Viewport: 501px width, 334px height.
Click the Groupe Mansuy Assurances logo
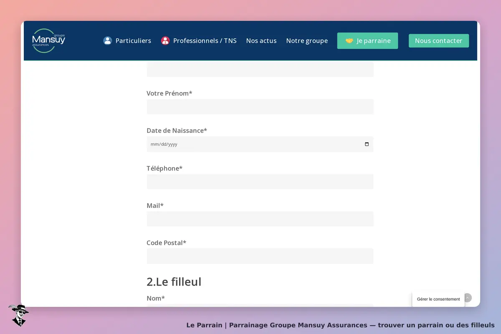point(48,40)
